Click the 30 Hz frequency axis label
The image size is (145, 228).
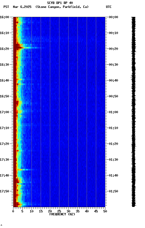68,211
